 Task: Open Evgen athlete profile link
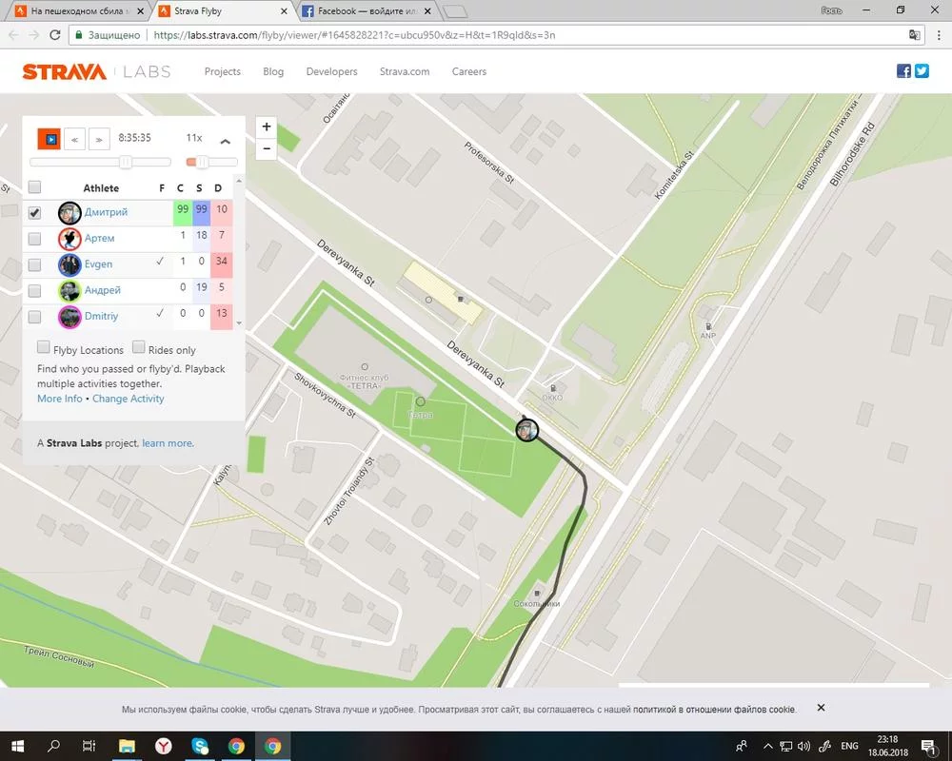coord(98,264)
